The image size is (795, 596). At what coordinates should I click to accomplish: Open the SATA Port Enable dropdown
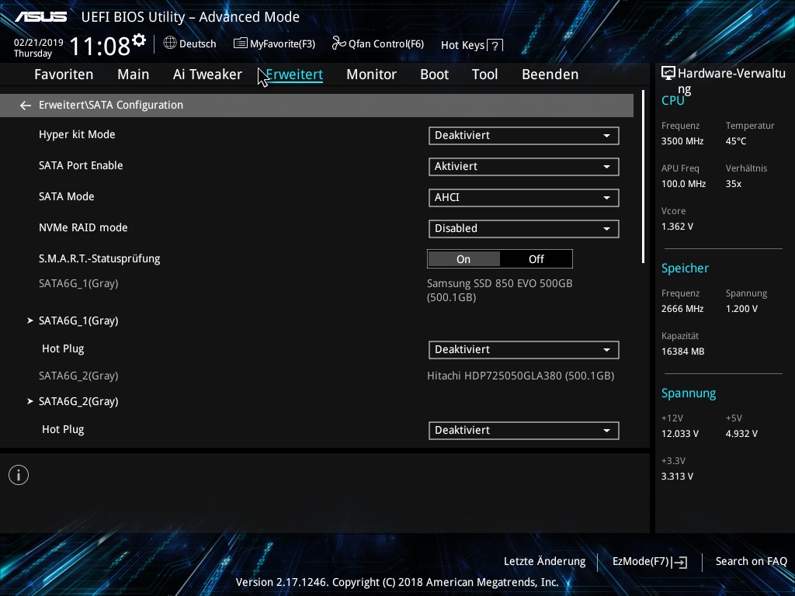tap(524, 167)
